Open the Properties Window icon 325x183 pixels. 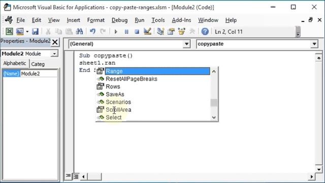171,32
